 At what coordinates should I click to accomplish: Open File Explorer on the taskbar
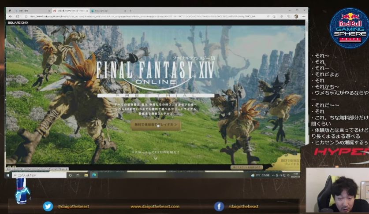pyautogui.click(x=86, y=175)
